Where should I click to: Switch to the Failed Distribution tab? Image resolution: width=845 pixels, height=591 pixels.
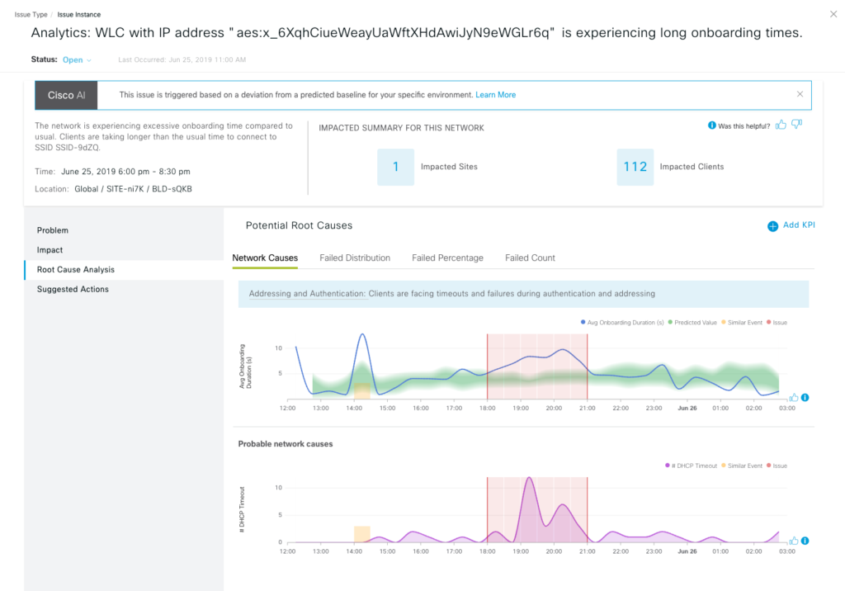pos(355,258)
